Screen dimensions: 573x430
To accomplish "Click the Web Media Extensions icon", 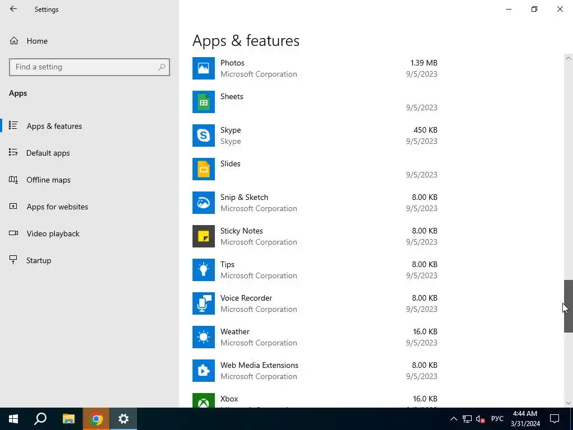I will 204,371.
